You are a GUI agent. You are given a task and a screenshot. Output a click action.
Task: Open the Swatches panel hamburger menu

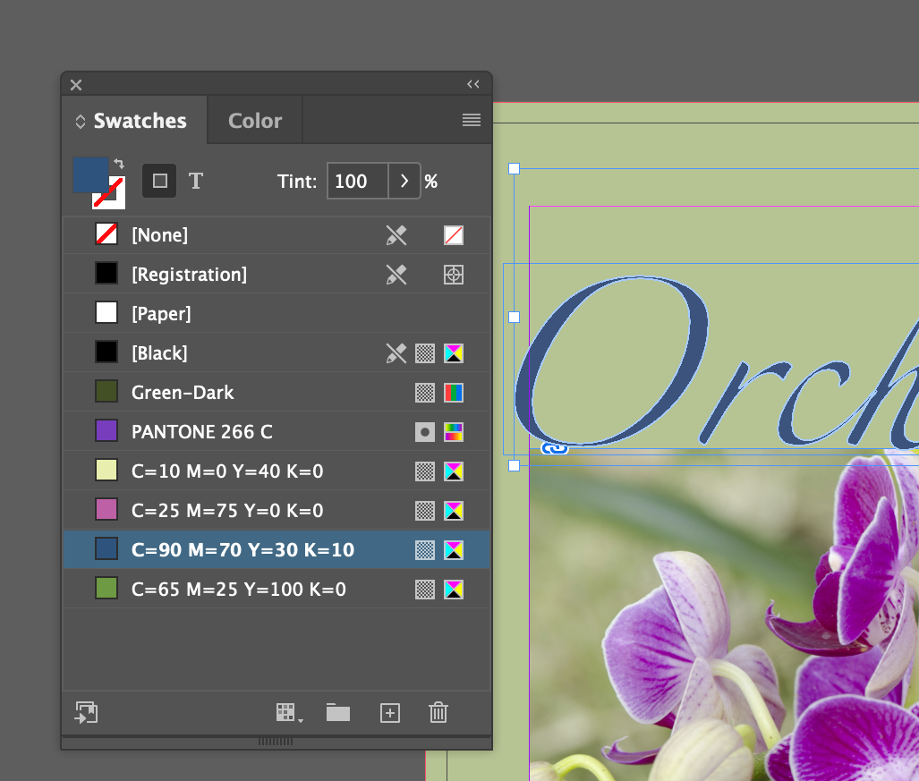[472, 120]
